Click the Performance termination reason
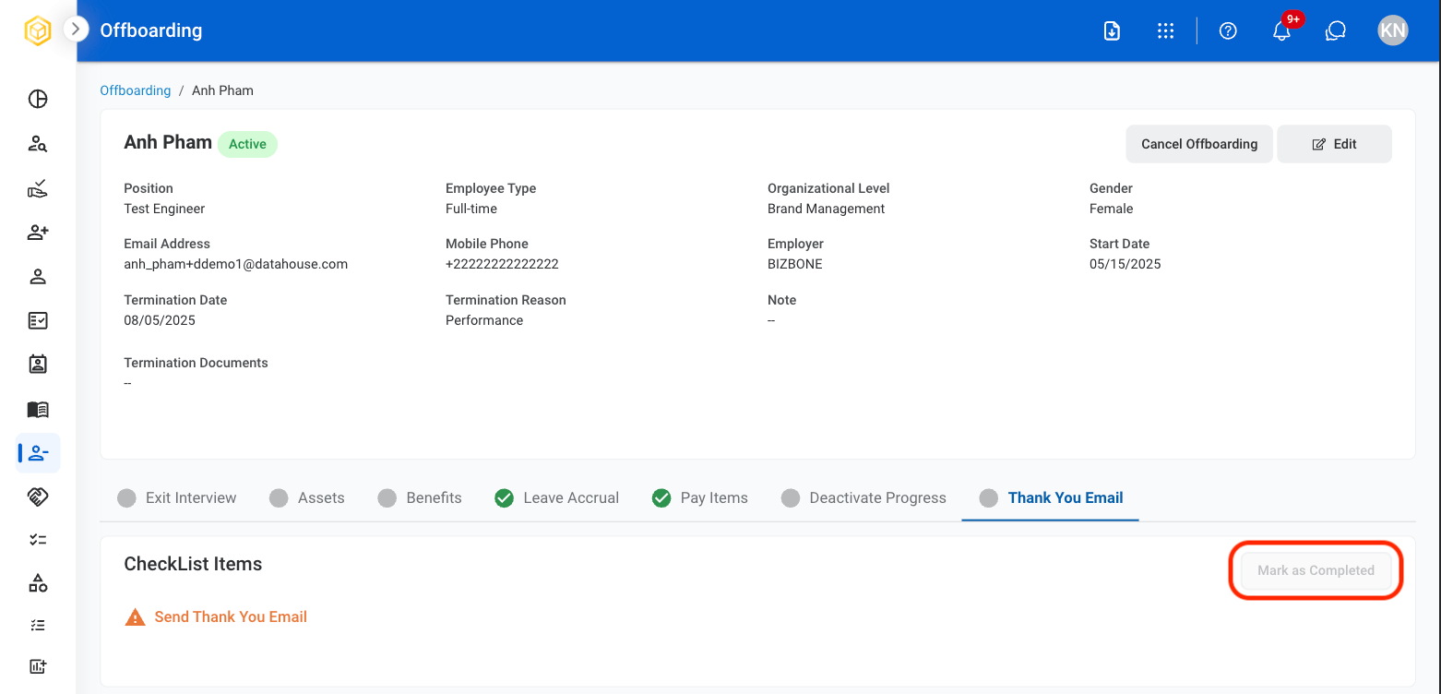The height and width of the screenshot is (694, 1441). pos(484,320)
